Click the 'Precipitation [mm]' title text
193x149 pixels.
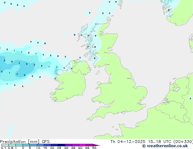(x=20, y=142)
